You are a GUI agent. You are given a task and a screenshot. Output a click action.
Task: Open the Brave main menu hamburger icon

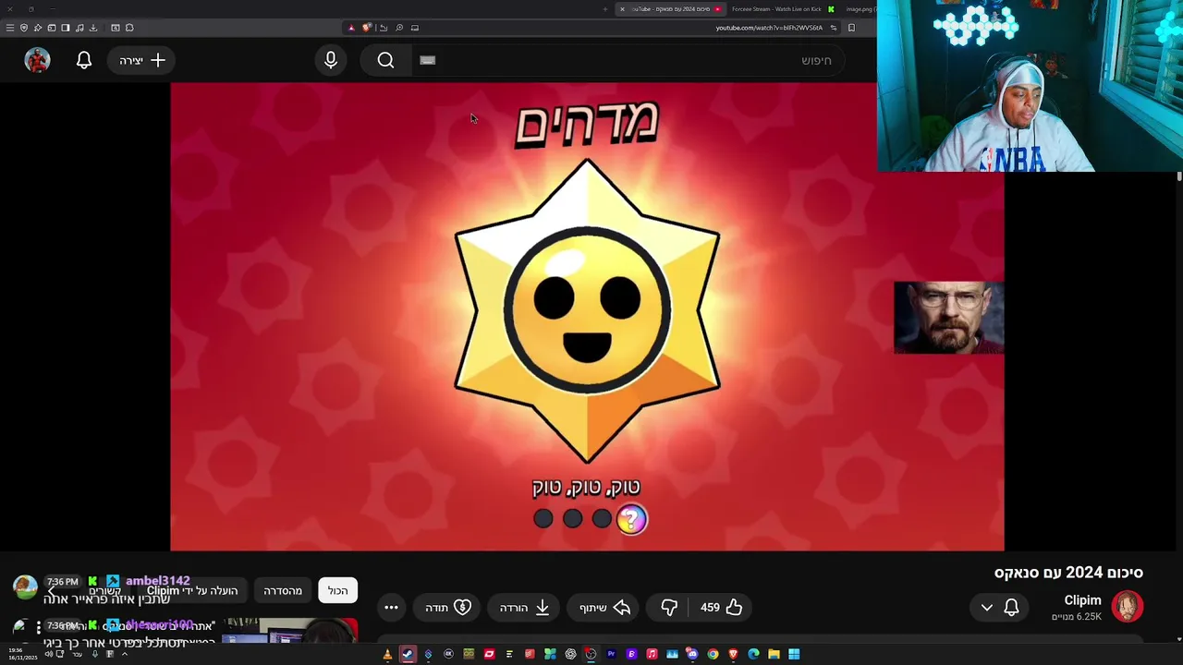(10, 28)
